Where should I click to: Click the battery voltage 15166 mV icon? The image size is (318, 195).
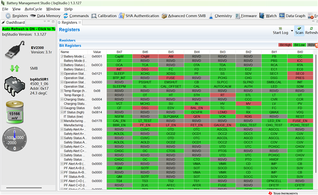tap(14, 112)
